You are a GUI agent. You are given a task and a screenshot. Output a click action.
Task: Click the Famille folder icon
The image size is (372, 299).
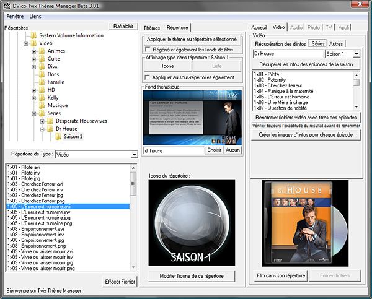tap(42, 82)
